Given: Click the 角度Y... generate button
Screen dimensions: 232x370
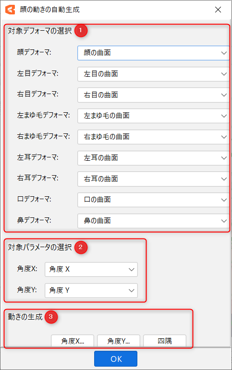Looking at the screenshot, I should pos(119,341).
